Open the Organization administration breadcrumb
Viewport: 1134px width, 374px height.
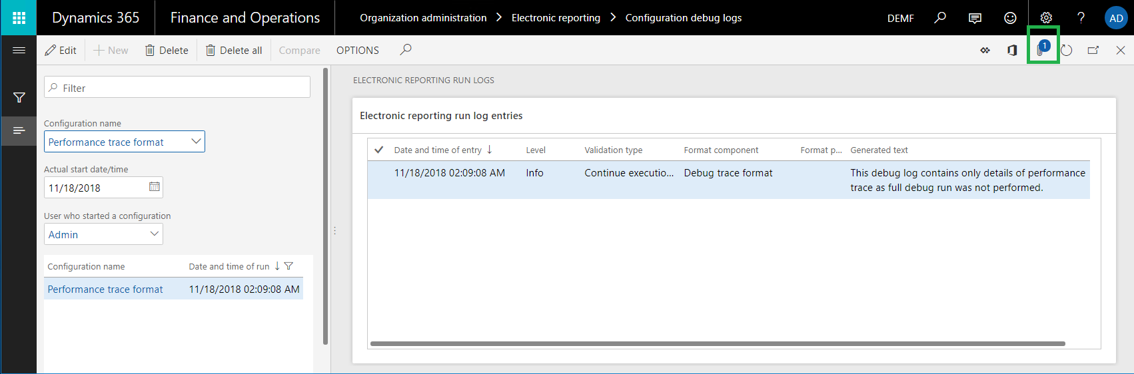423,18
